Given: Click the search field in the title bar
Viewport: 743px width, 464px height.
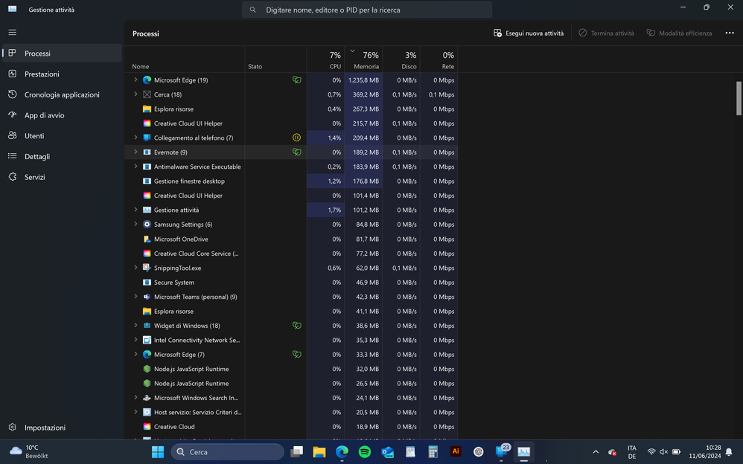Looking at the screenshot, I should pos(367,10).
